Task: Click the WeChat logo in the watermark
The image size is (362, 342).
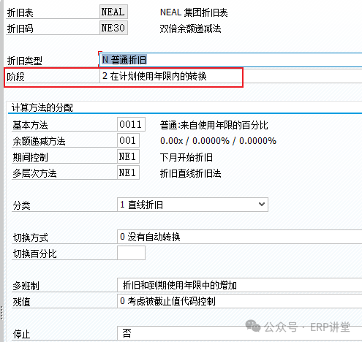Action: (x=253, y=326)
